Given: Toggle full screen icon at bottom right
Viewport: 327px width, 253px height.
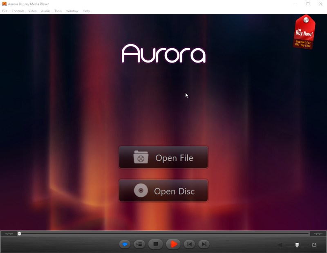Looking at the screenshot, I should tap(314, 245).
